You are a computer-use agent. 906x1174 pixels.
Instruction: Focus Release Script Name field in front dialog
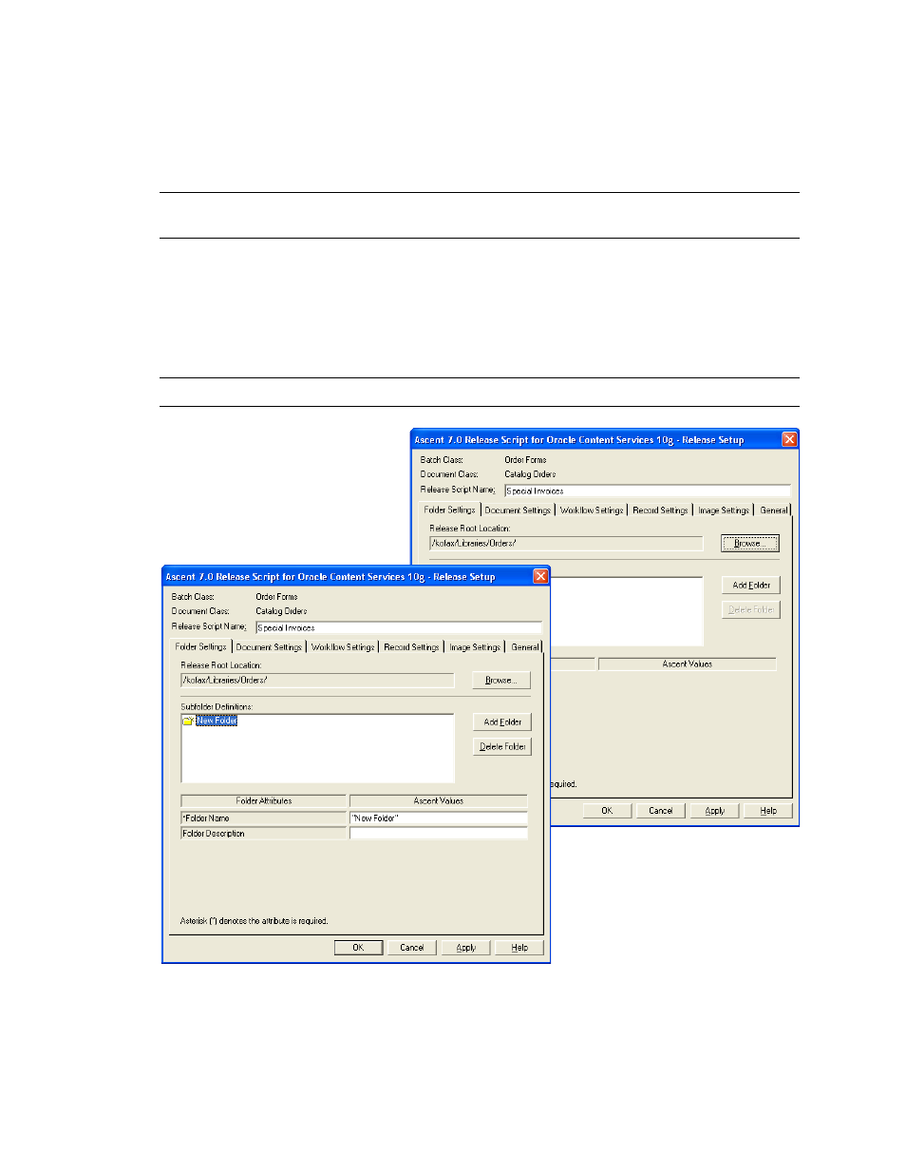pyautogui.click(x=399, y=627)
